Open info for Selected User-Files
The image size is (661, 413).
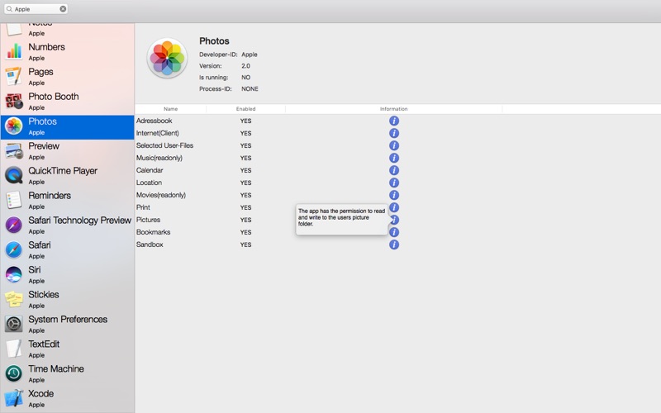click(394, 145)
